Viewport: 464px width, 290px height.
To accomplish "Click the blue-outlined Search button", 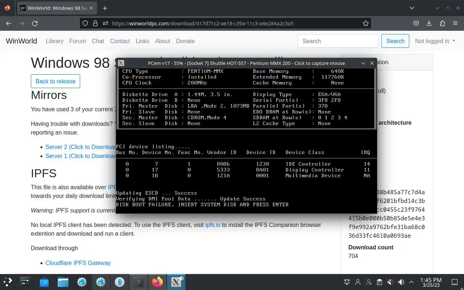I will click(395, 41).
